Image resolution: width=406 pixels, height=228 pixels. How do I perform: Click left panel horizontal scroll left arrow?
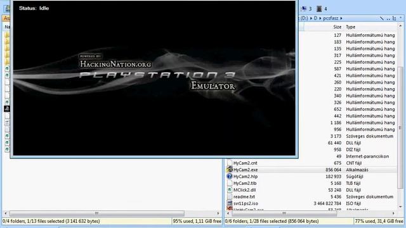(x=6, y=213)
